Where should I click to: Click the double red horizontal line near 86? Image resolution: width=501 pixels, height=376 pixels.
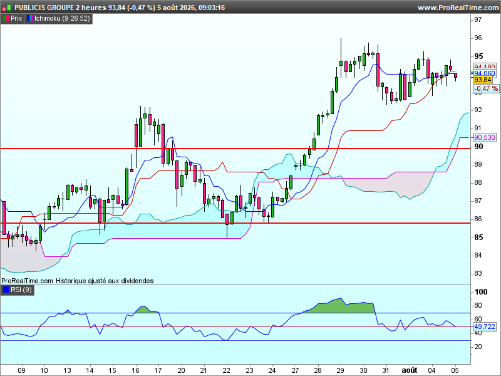[x=235, y=222]
